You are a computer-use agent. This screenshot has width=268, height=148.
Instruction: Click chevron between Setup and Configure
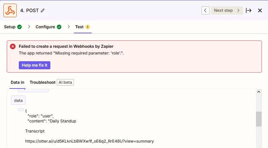click(x=29, y=27)
